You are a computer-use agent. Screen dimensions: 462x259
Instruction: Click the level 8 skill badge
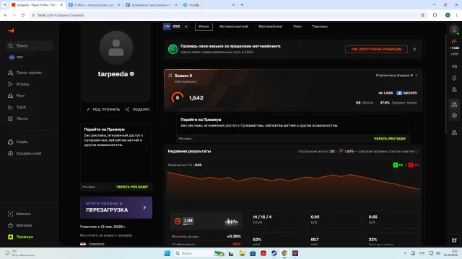[178, 98]
